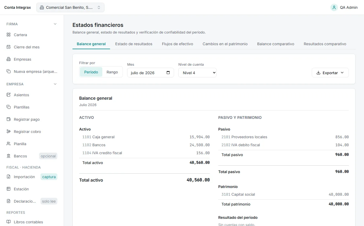Select the Período filter option
This screenshot has width=364, height=226.
point(91,72)
